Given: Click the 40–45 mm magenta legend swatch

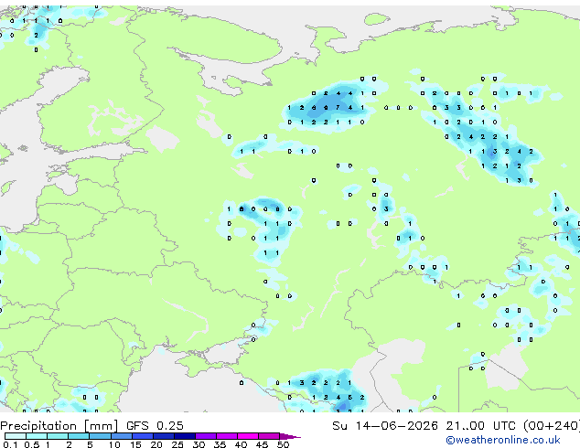Looking at the screenshot, I should [248, 436].
